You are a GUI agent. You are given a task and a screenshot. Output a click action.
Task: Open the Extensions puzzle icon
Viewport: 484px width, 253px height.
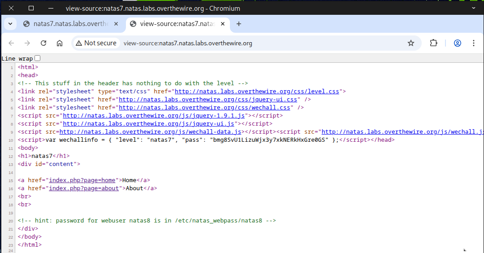click(x=433, y=43)
